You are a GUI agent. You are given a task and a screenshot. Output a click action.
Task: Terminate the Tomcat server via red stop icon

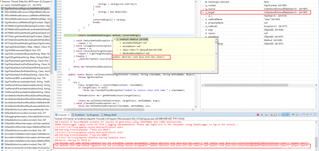click(258, 115)
